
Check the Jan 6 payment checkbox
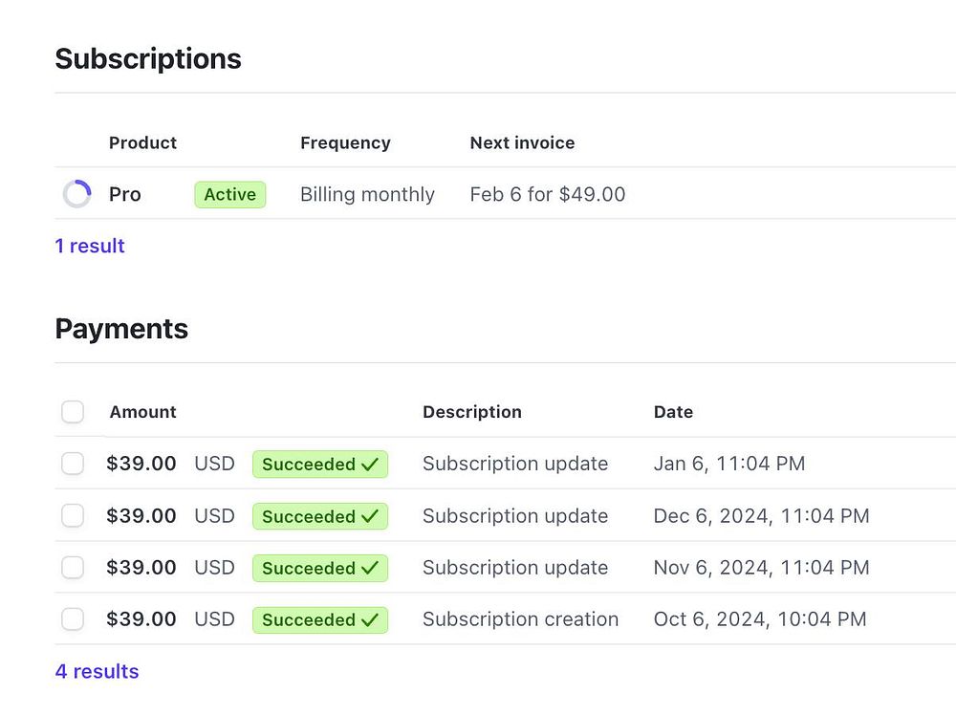coord(73,464)
